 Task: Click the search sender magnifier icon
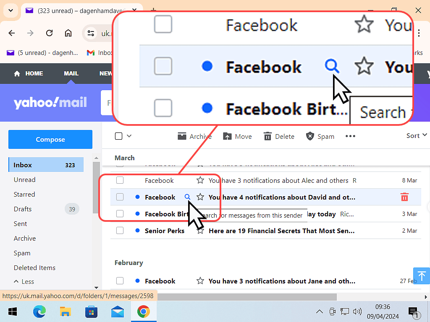pyautogui.click(x=187, y=197)
